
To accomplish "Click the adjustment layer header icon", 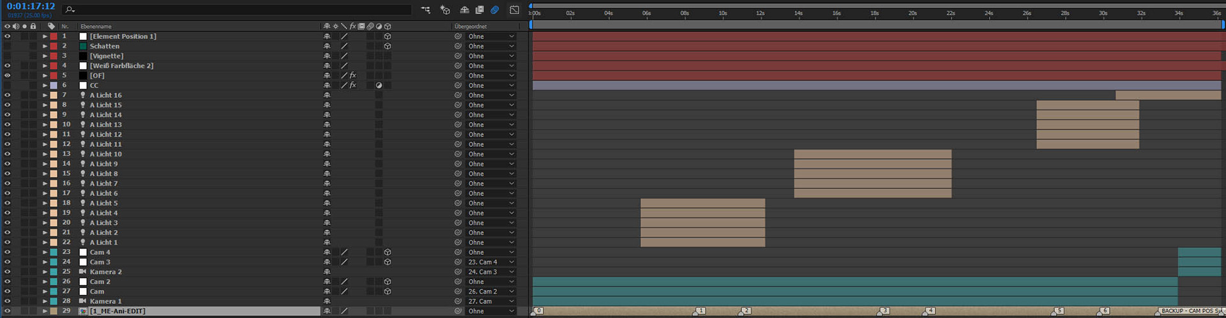I will tap(379, 26).
